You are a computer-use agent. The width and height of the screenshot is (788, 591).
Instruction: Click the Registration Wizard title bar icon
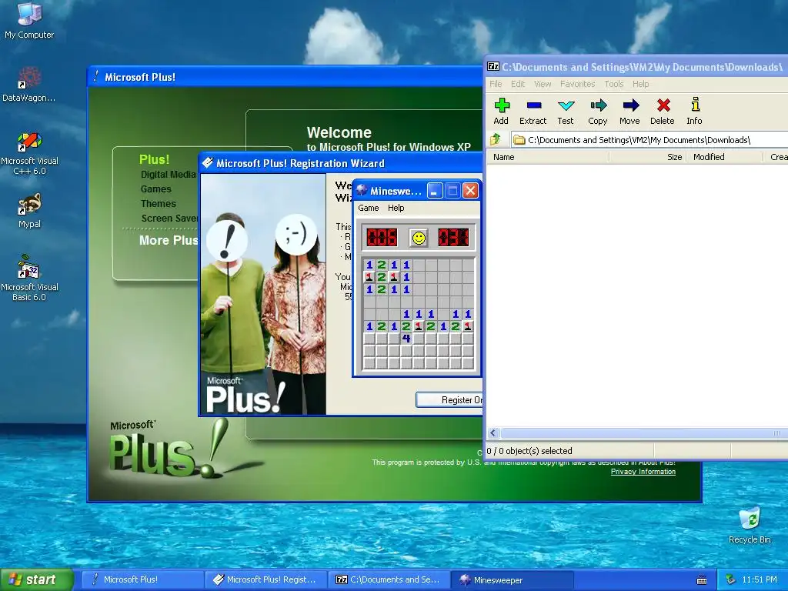click(x=207, y=163)
